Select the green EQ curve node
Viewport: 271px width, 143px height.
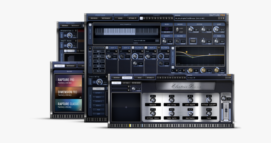(x=193, y=57)
